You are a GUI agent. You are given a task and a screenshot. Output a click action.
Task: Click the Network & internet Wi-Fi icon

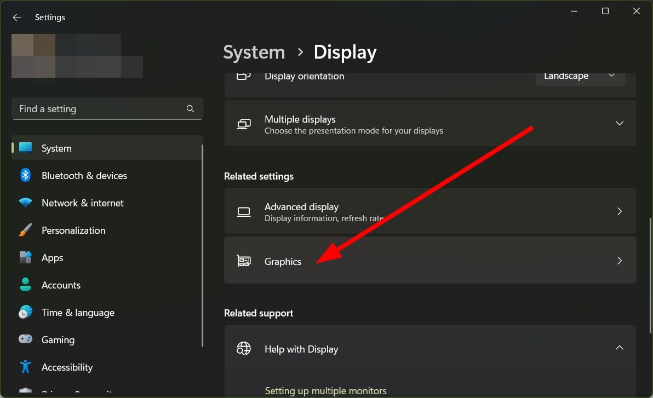25,203
